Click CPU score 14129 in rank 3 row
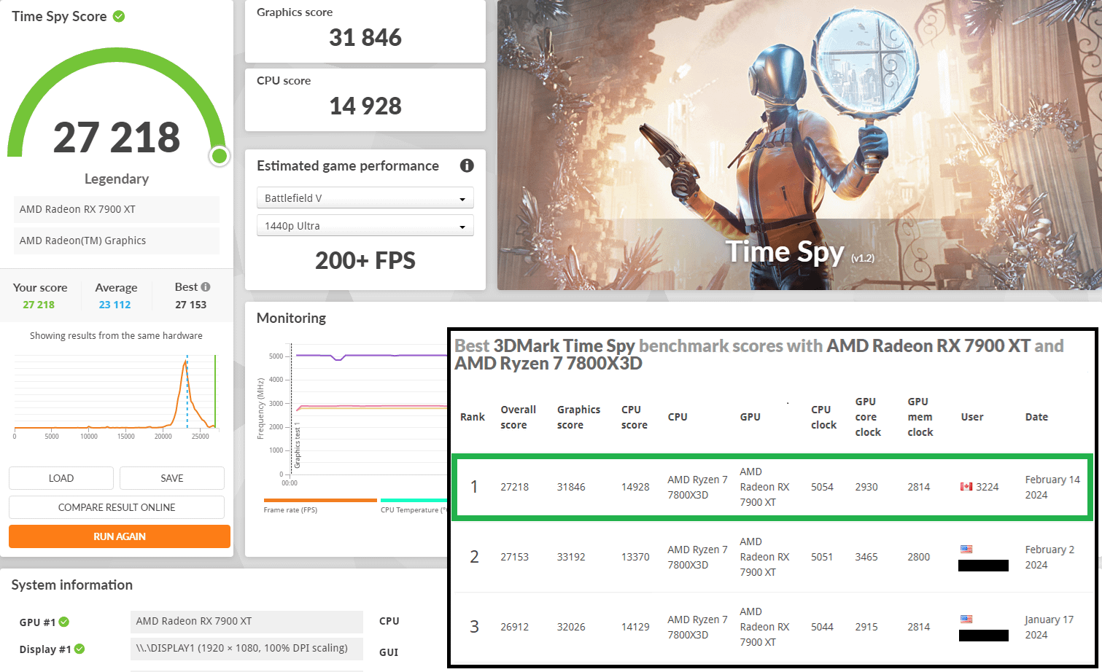Image resolution: width=1102 pixels, height=672 pixels. pos(635,627)
